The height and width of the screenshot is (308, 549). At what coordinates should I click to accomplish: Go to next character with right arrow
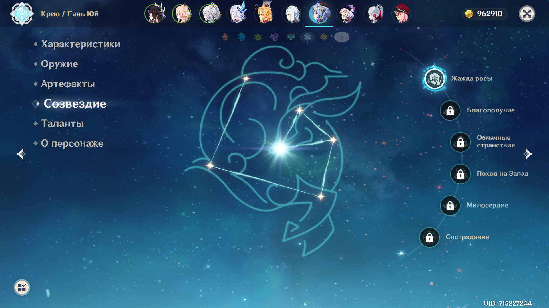click(x=528, y=154)
